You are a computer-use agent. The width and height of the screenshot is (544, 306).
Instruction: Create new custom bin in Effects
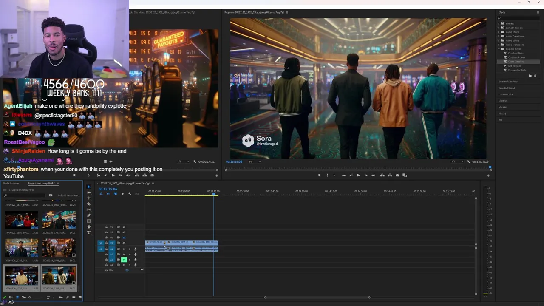tap(530, 76)
